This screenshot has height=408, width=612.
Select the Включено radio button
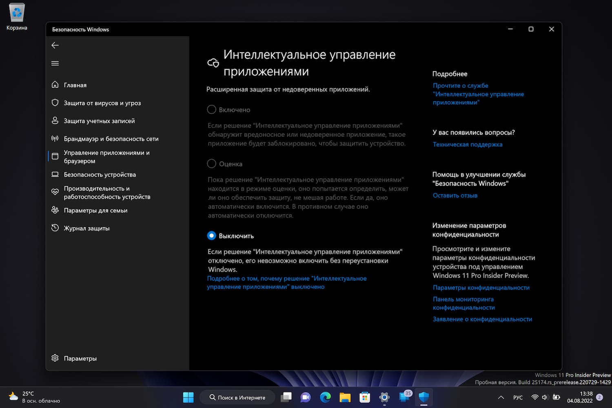tap(211, 109)
